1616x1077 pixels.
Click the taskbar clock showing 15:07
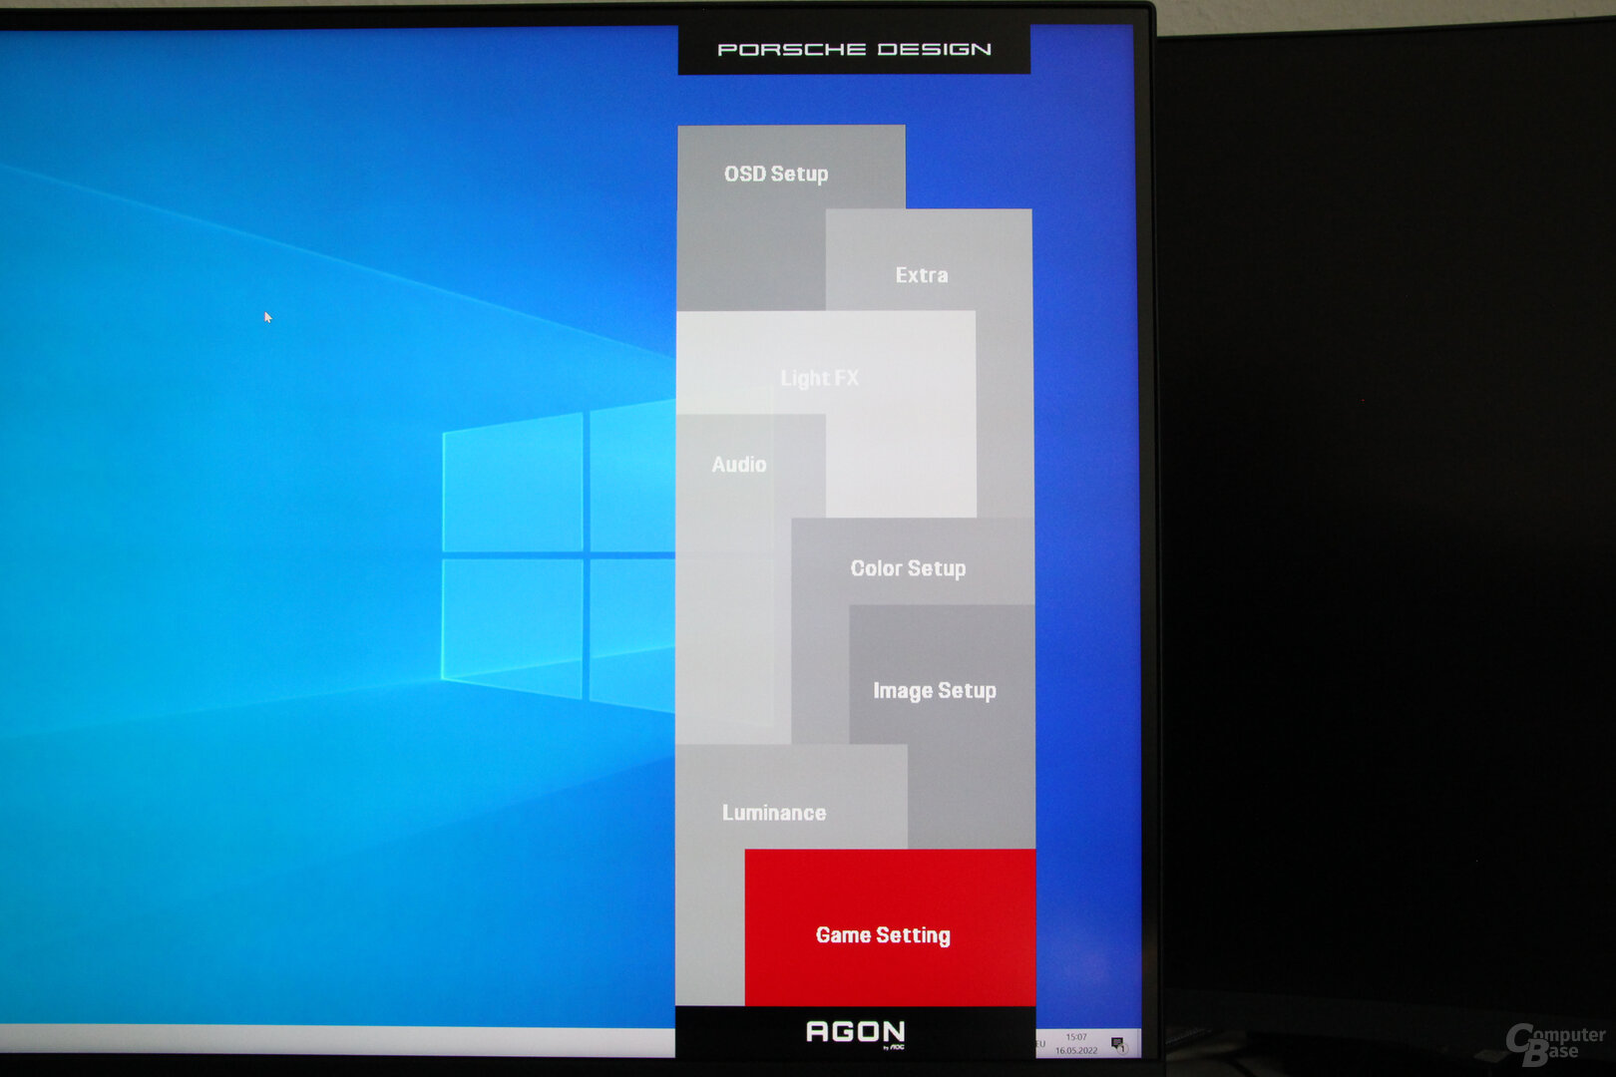point(1076,1044)
